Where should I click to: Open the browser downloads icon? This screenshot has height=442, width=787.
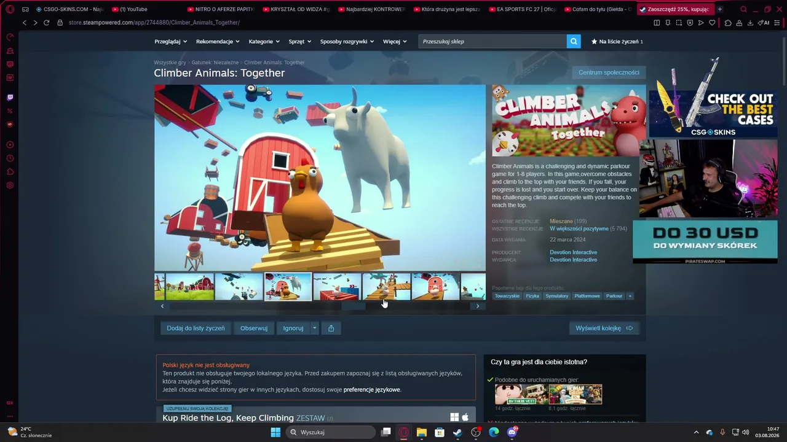pyautogui.click(x=750, y=23)
